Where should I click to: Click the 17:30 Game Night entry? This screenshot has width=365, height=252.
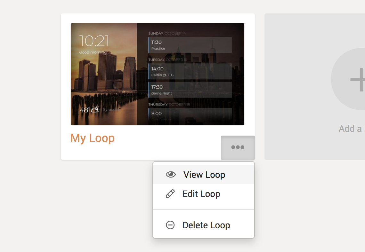tap(191, 90)
